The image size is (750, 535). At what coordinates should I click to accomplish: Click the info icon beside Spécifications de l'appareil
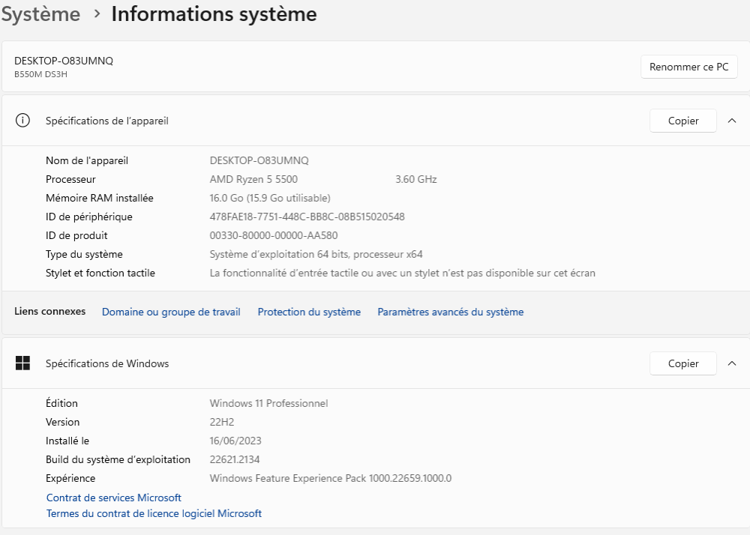[22, 121]
